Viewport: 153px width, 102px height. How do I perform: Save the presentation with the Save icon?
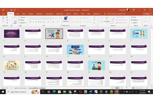tap(3, 10)
